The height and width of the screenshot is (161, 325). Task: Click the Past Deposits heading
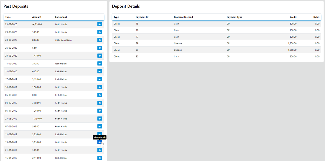[x=16, y=6]
